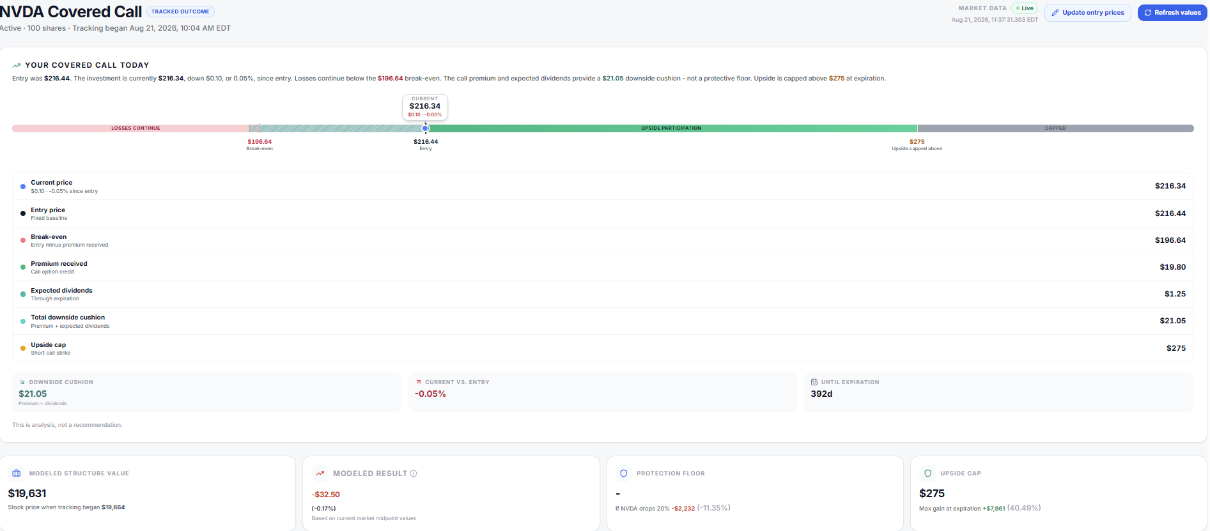1210x531 pixels.
Task: Click the dot beside Expected dividends
Action: [23, 294]
